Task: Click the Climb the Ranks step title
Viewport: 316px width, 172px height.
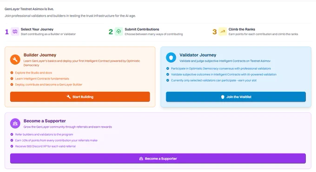Action: (242, 29)
